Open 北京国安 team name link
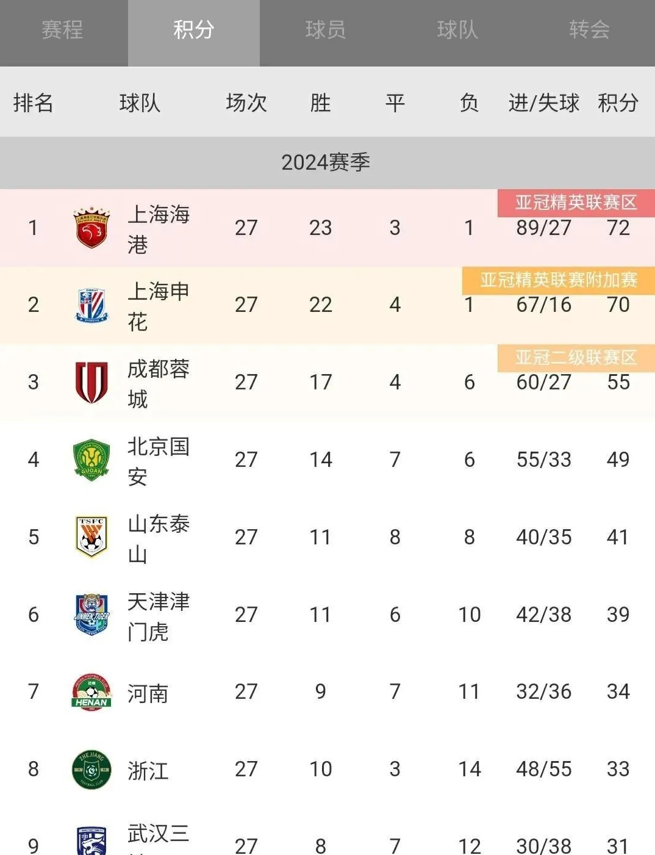655x855 pixels. pyautogui.click(x=158, y=461)
